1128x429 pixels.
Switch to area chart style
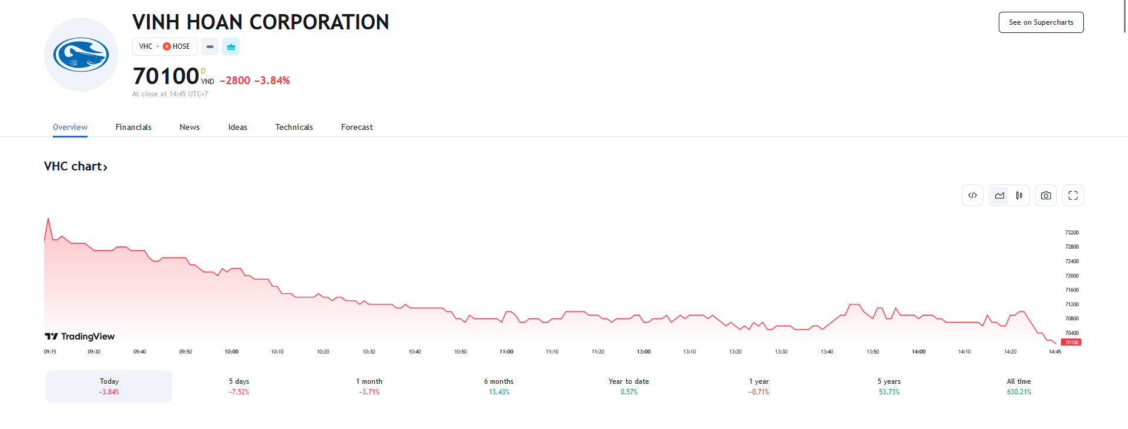coord(999,196)
